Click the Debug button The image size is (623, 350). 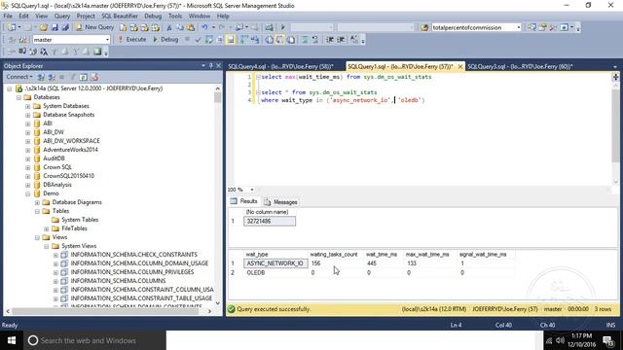pos(165,40)
